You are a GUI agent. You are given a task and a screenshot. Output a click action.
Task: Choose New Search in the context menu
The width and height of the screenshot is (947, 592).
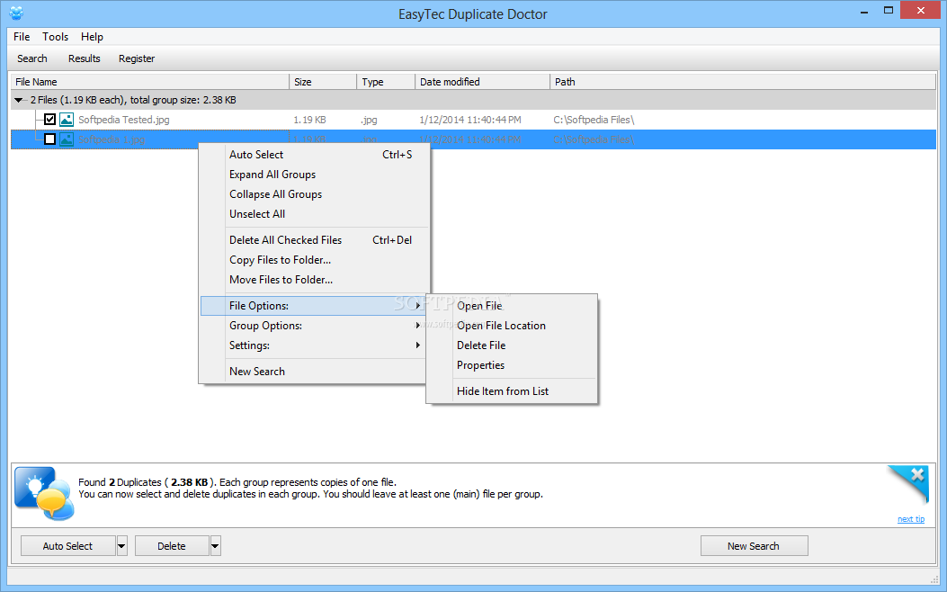coord(314,372)
